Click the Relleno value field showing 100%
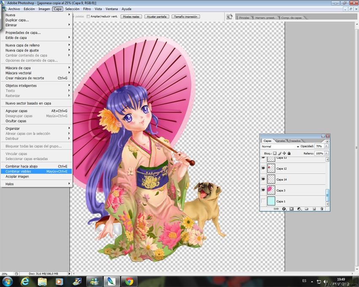 click(319, 153)
